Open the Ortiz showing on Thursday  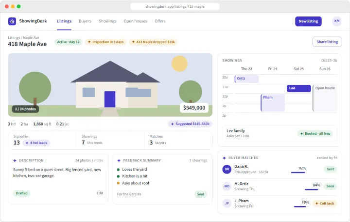[246, 79]
